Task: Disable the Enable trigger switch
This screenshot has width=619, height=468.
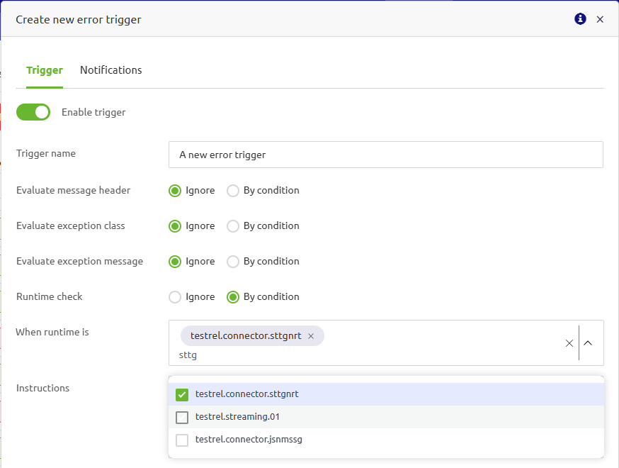Action: tap(33, 112)
